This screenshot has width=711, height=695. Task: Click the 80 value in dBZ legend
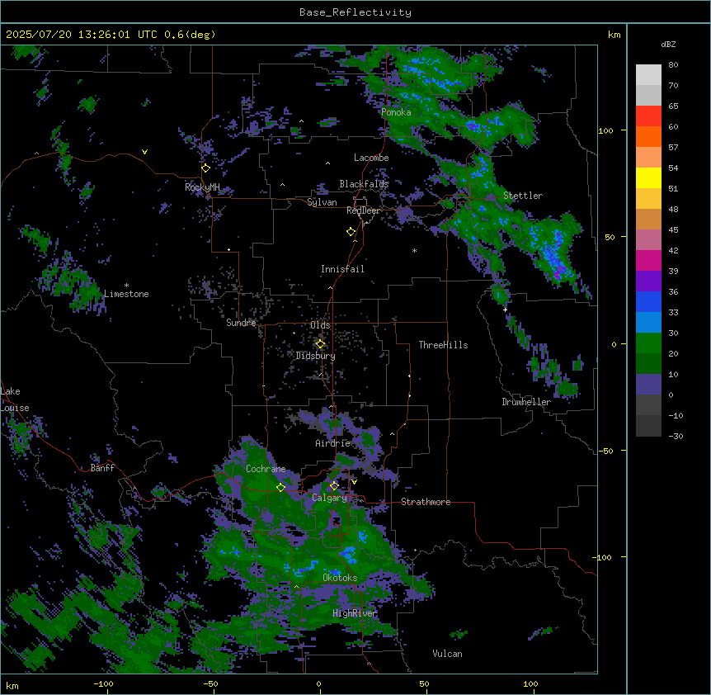(x=673, y=65)
